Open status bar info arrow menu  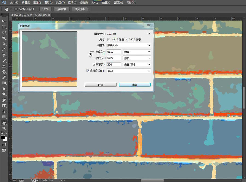coord(61,181)
